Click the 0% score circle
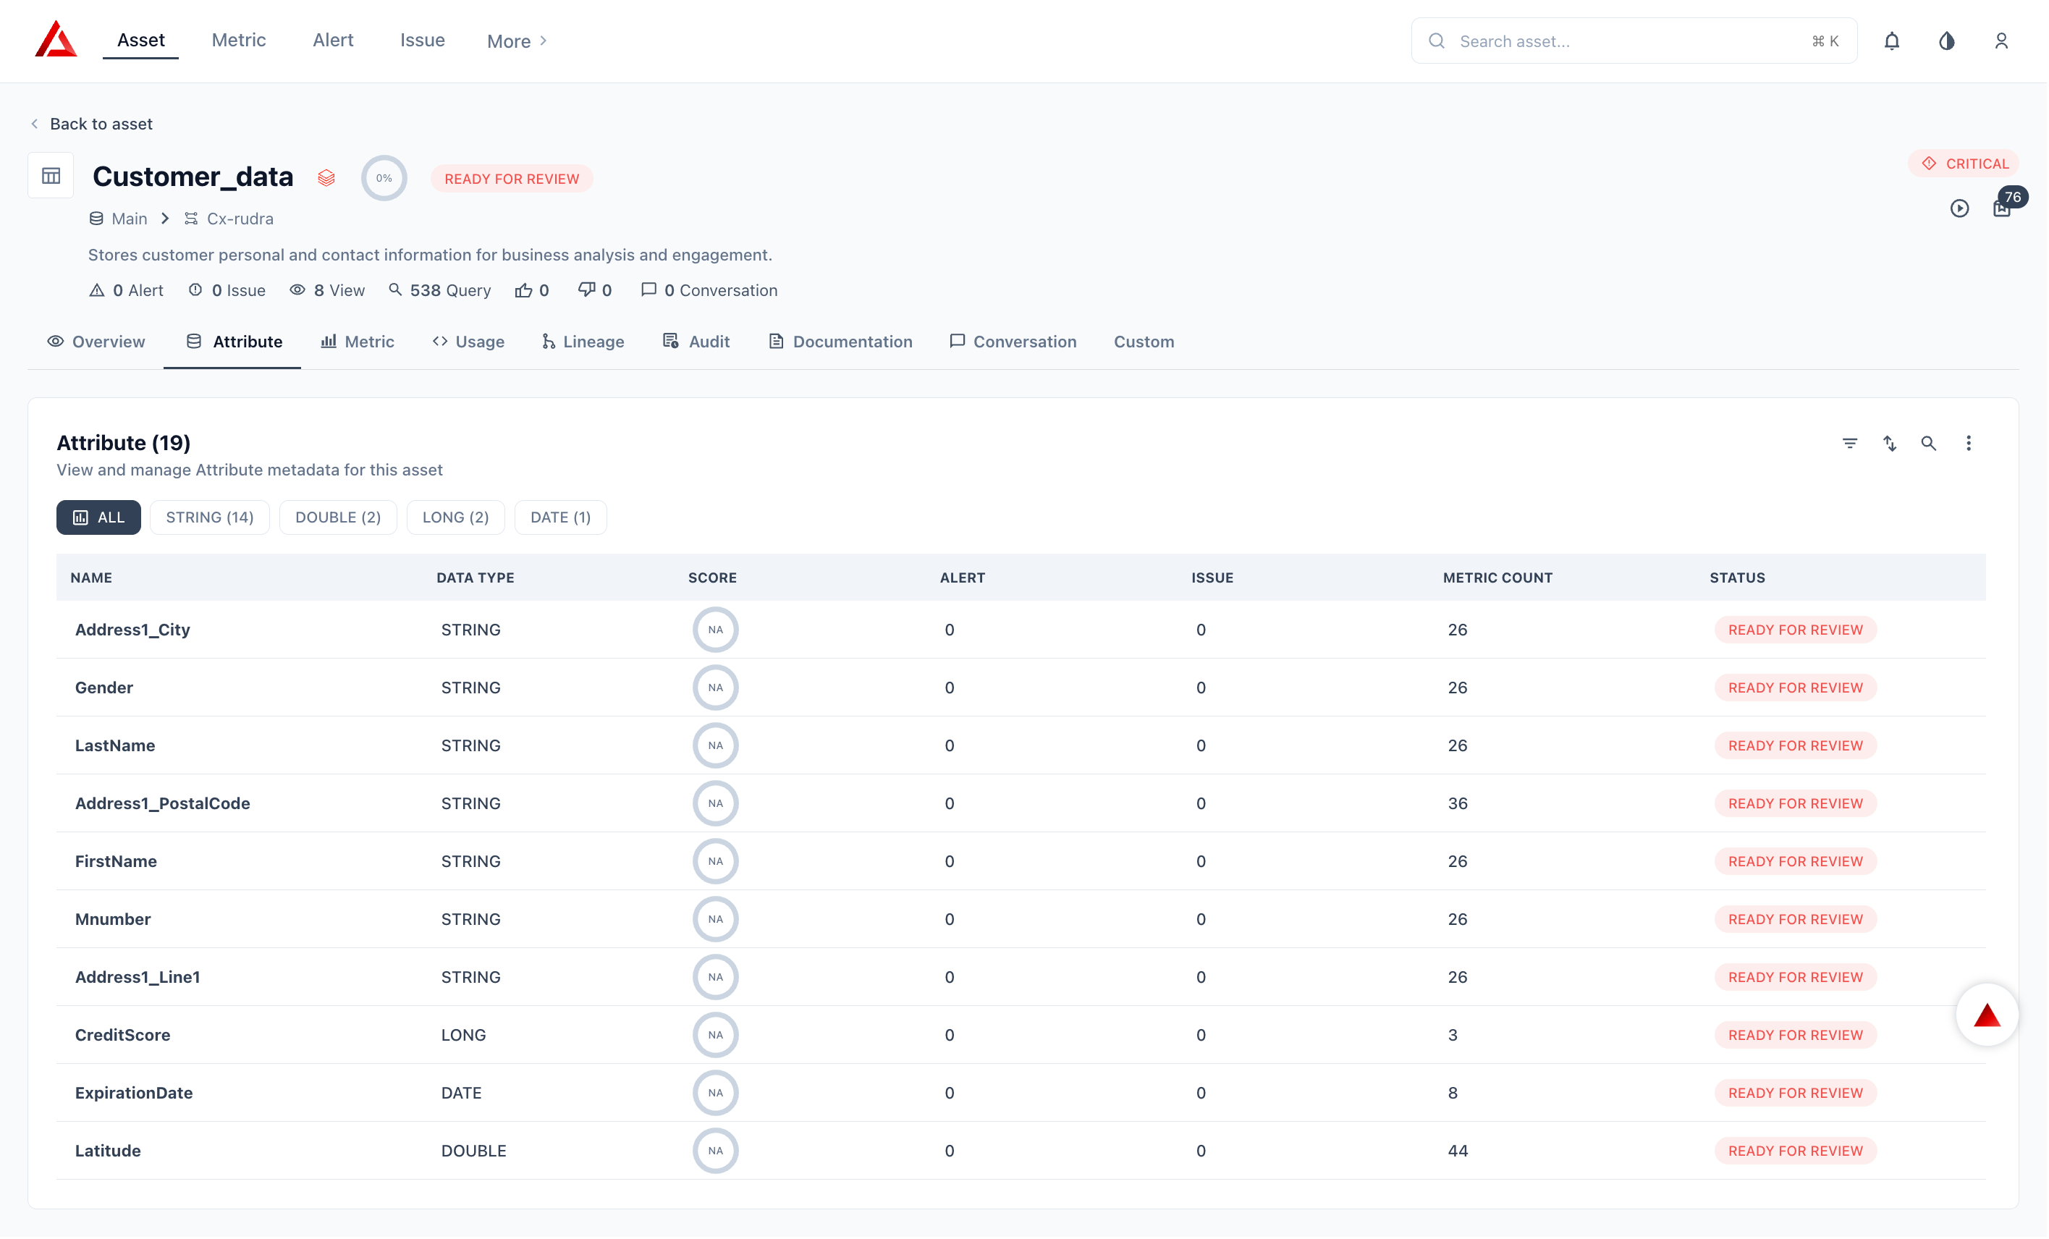 click(384, 178)
